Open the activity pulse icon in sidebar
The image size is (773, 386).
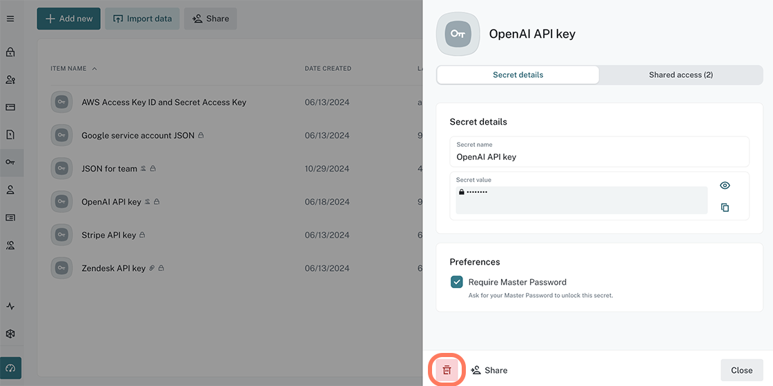pyautogui.click(x=10, y=306)
